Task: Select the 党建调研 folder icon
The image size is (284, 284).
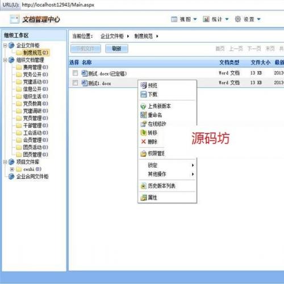Action: coord(19,111)
